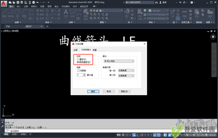Open the Second segment angle dropdown
This screenshot has height=138, width=218.
(x=126, y=76)
